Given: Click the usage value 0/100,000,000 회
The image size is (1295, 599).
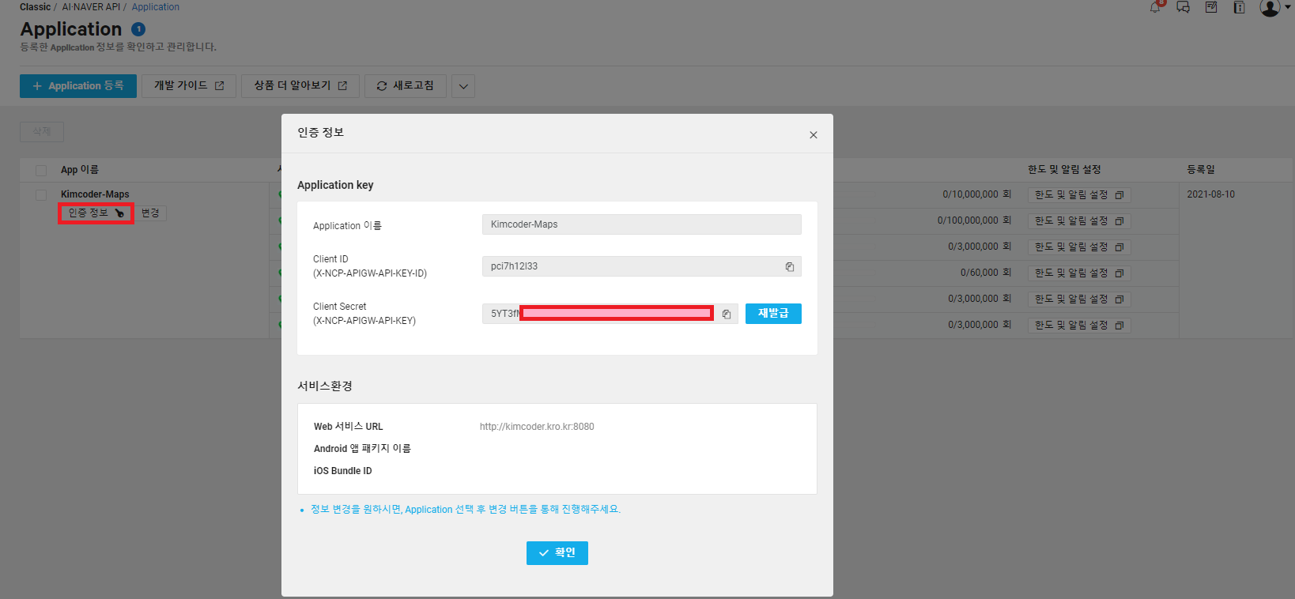Looking at the screenshot, I should tap(975, 220).
